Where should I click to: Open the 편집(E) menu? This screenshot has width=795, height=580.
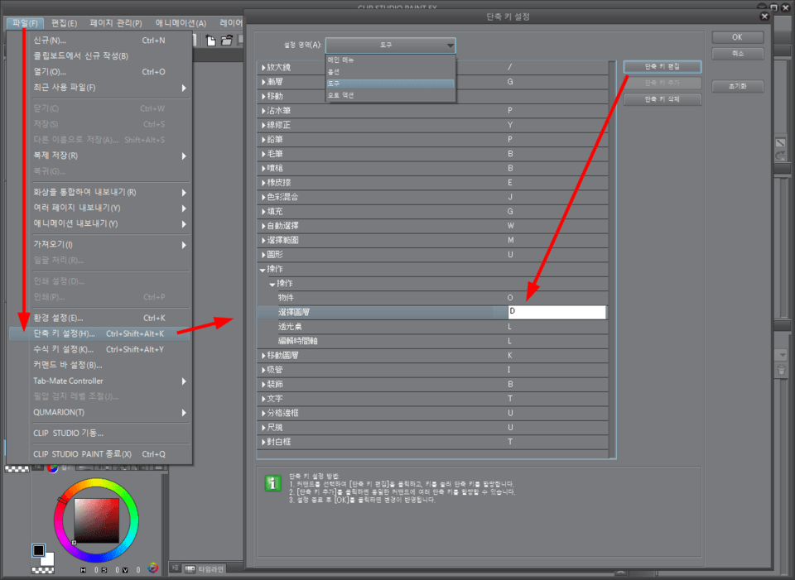point(59,23)
